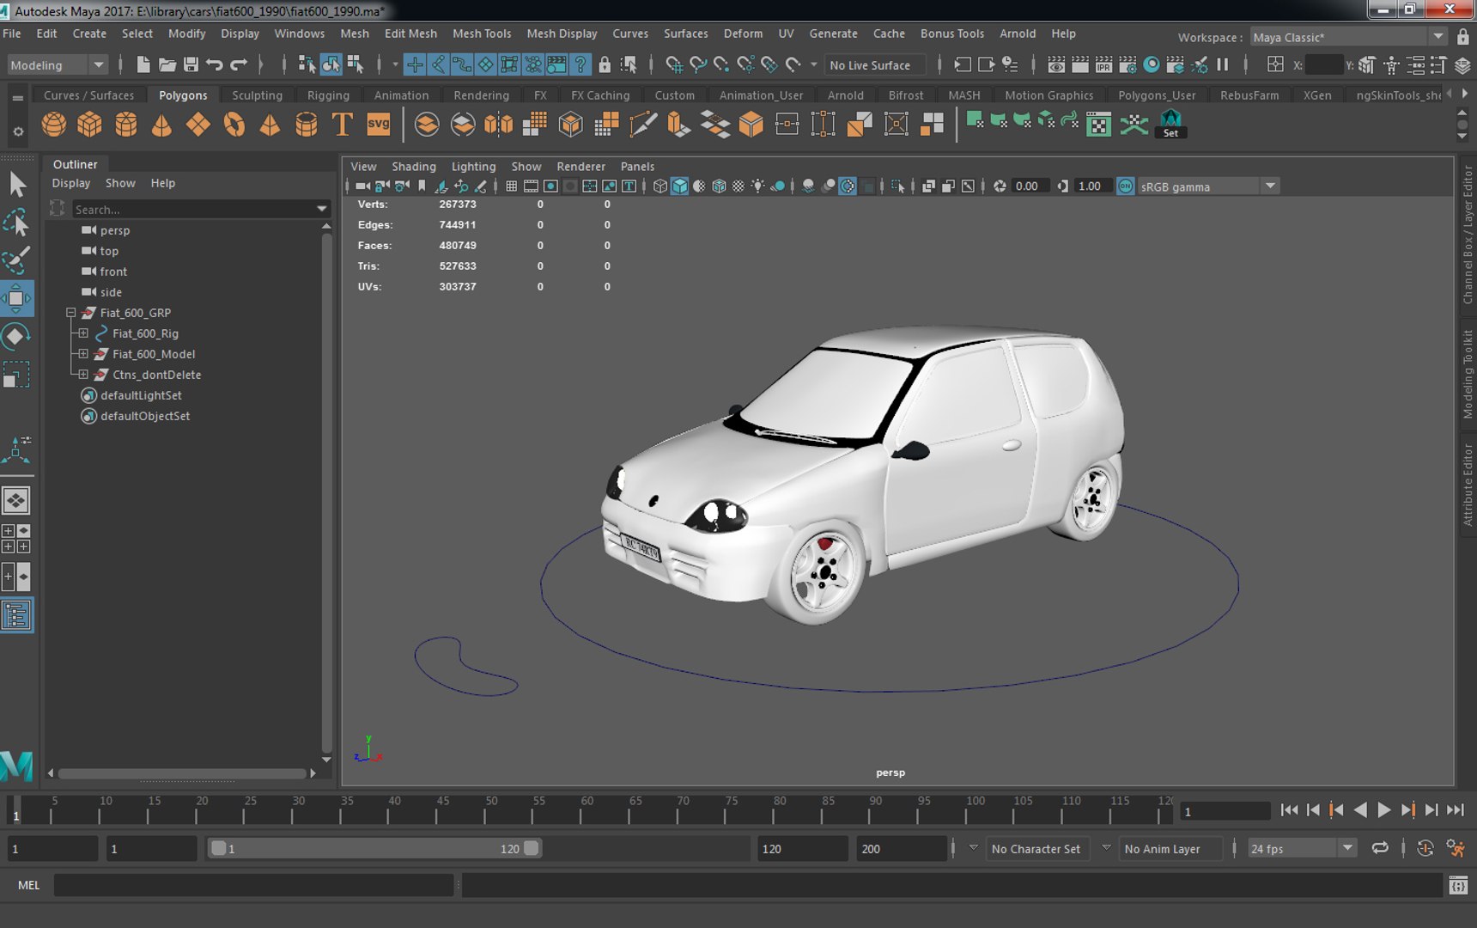This screenshot has width=1477, height=928.
Task: Open the Mesh Tools menu
Action: pos(482,34)
